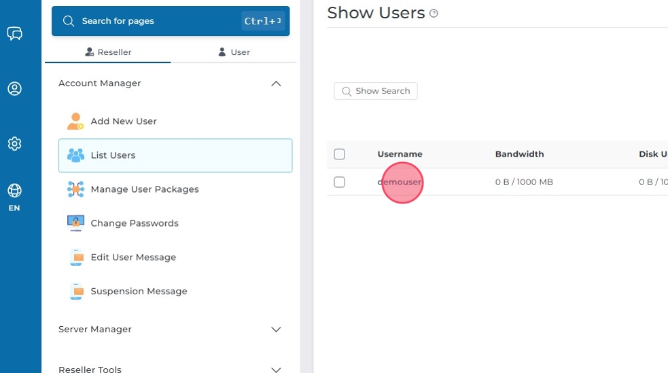This screenshot has width=668, height=373.
Task: Click the Search for pages field
Action: (156, 21)
